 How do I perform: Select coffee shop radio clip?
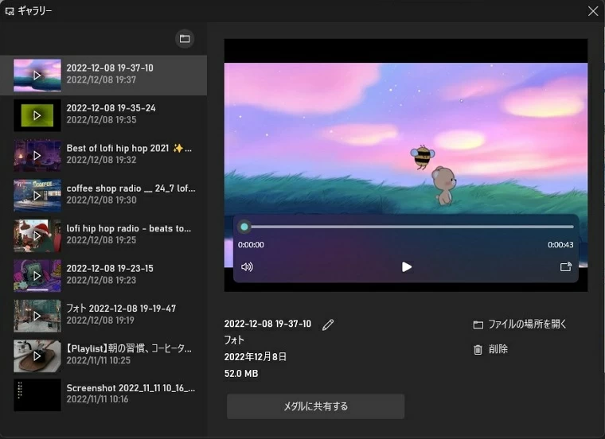tap(103, 196)
